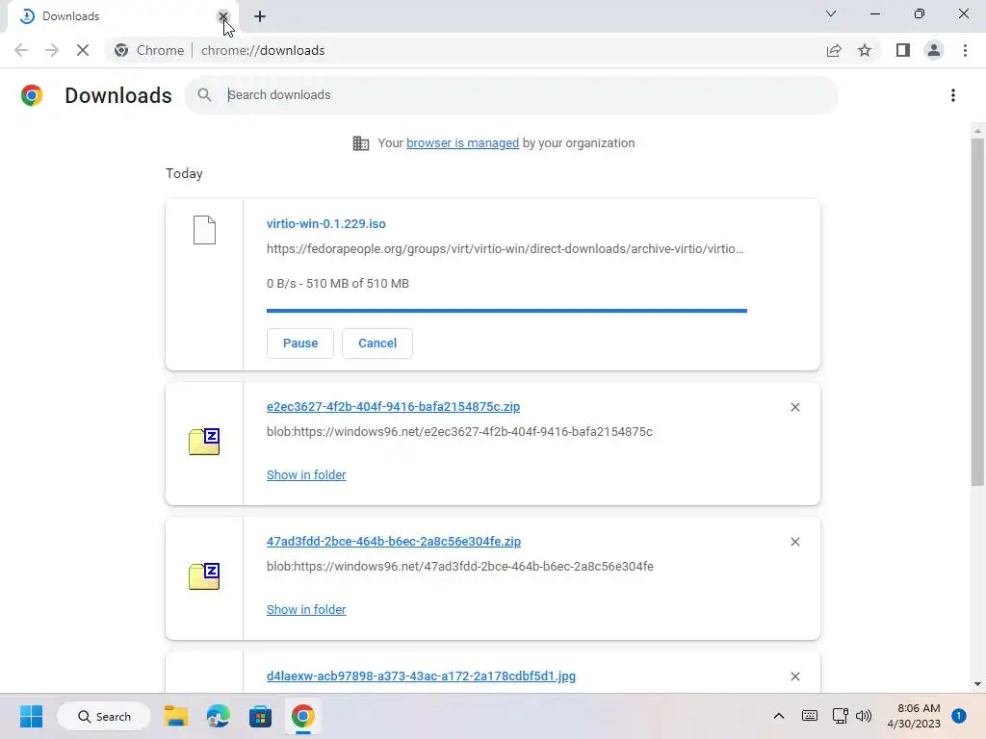Click the search magnifier icon in Downloads
The image size is (986, 739).
204,95
